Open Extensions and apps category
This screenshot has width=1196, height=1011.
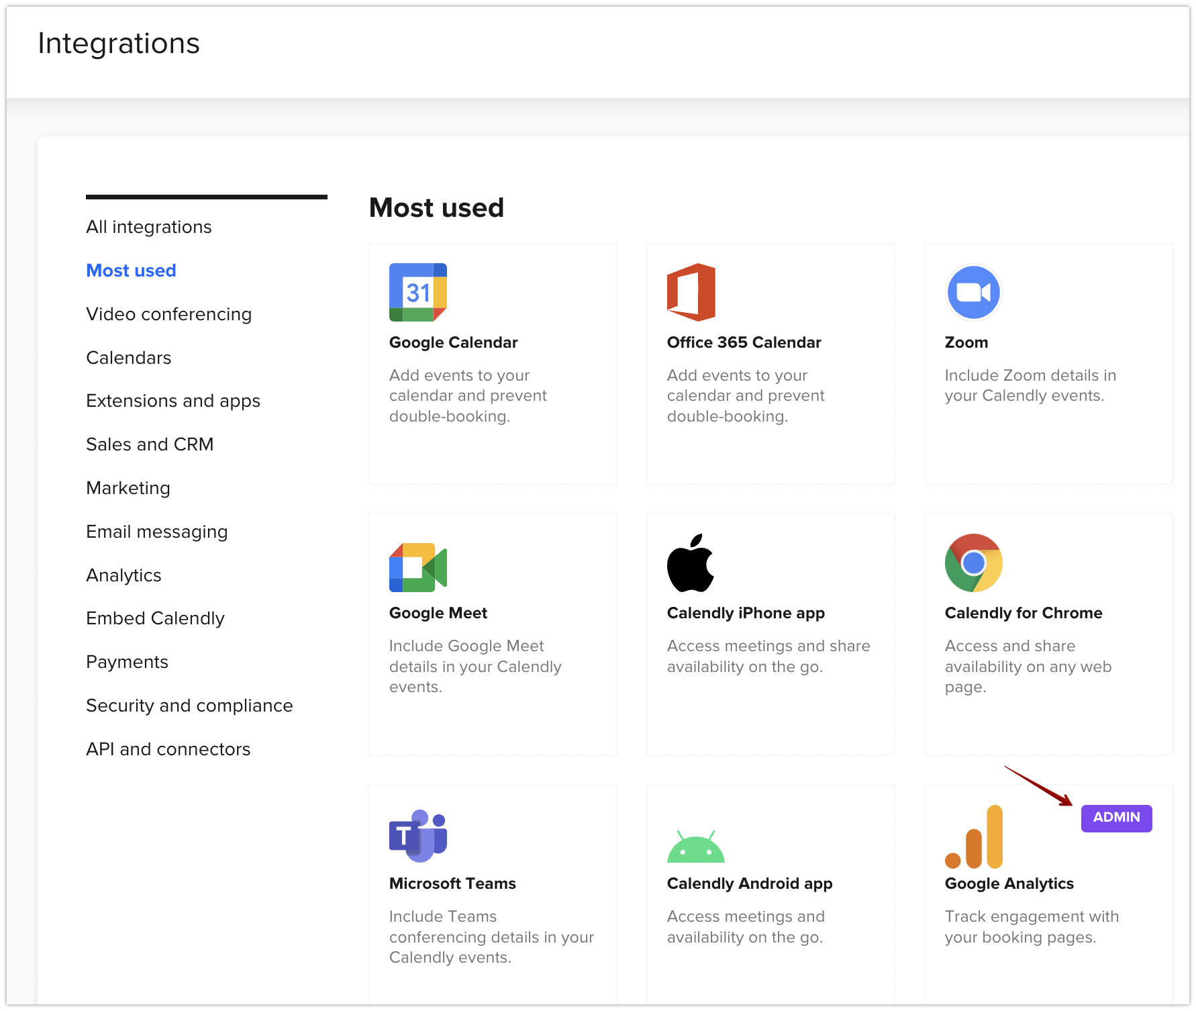[173, 401]
